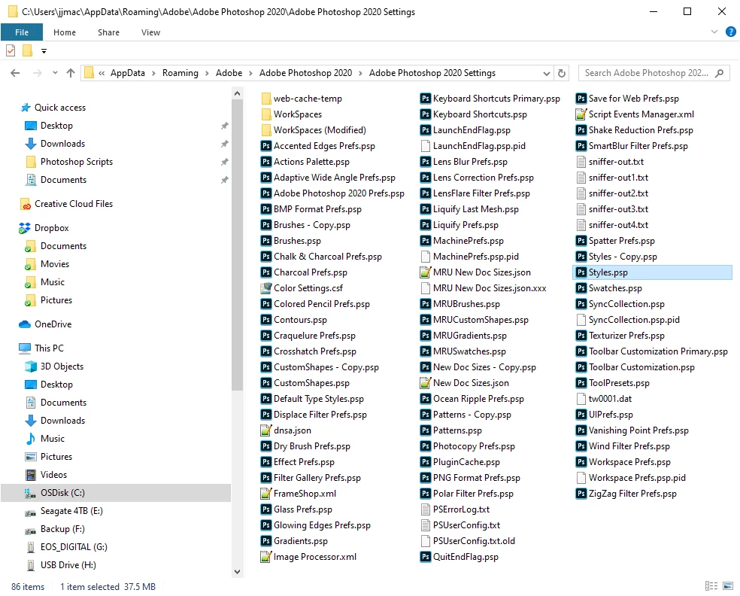Select This PC in navigation pane

tap(49, 348)
